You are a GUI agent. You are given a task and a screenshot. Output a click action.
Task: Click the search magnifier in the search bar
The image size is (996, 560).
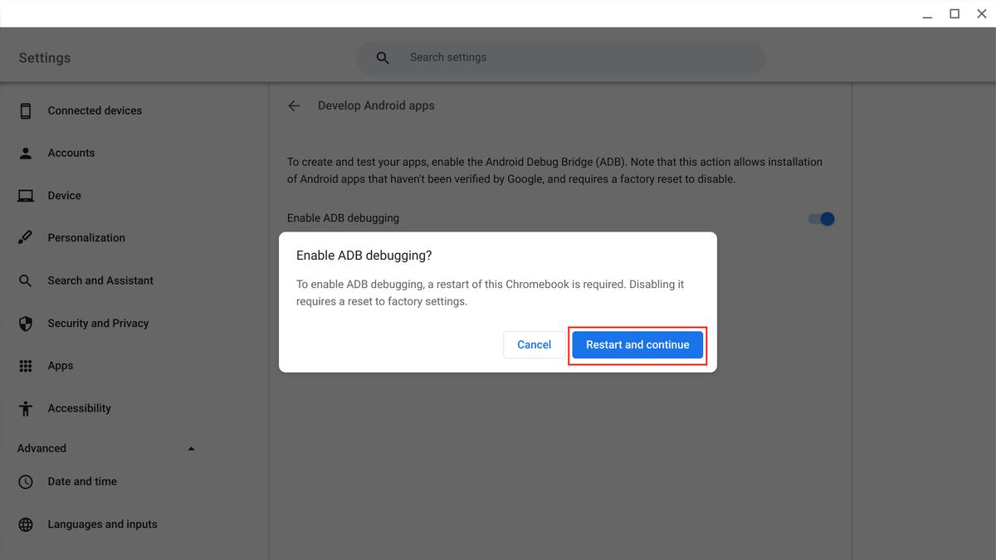tap(382, 57)
